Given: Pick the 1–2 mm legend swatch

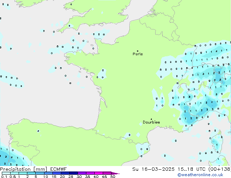Looking at the screenshot, I should click(23, 173).
